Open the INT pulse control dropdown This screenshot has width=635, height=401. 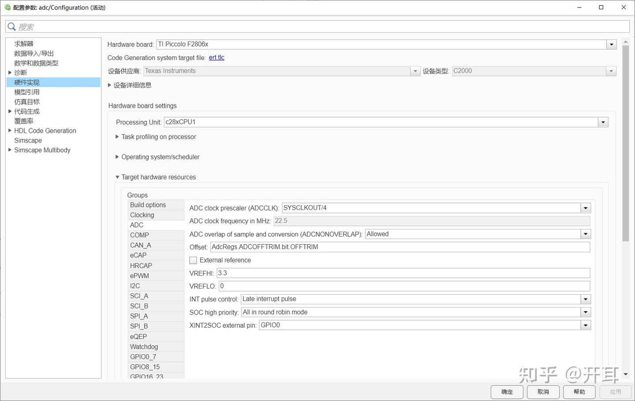[585, 299]
